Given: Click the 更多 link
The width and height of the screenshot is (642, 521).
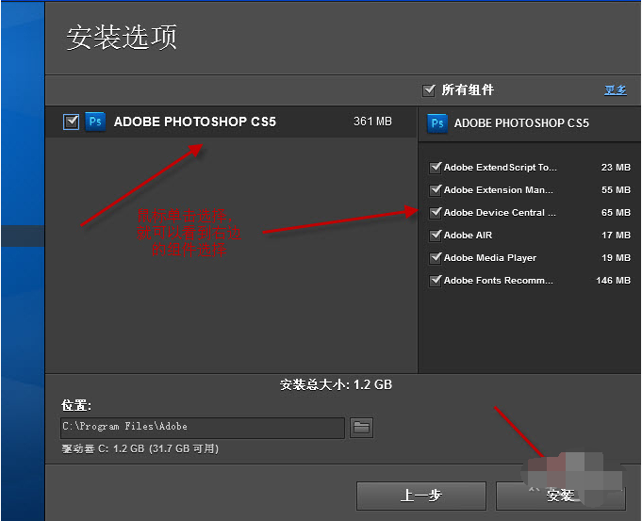Looking at the screenshot, I should 616,90.
